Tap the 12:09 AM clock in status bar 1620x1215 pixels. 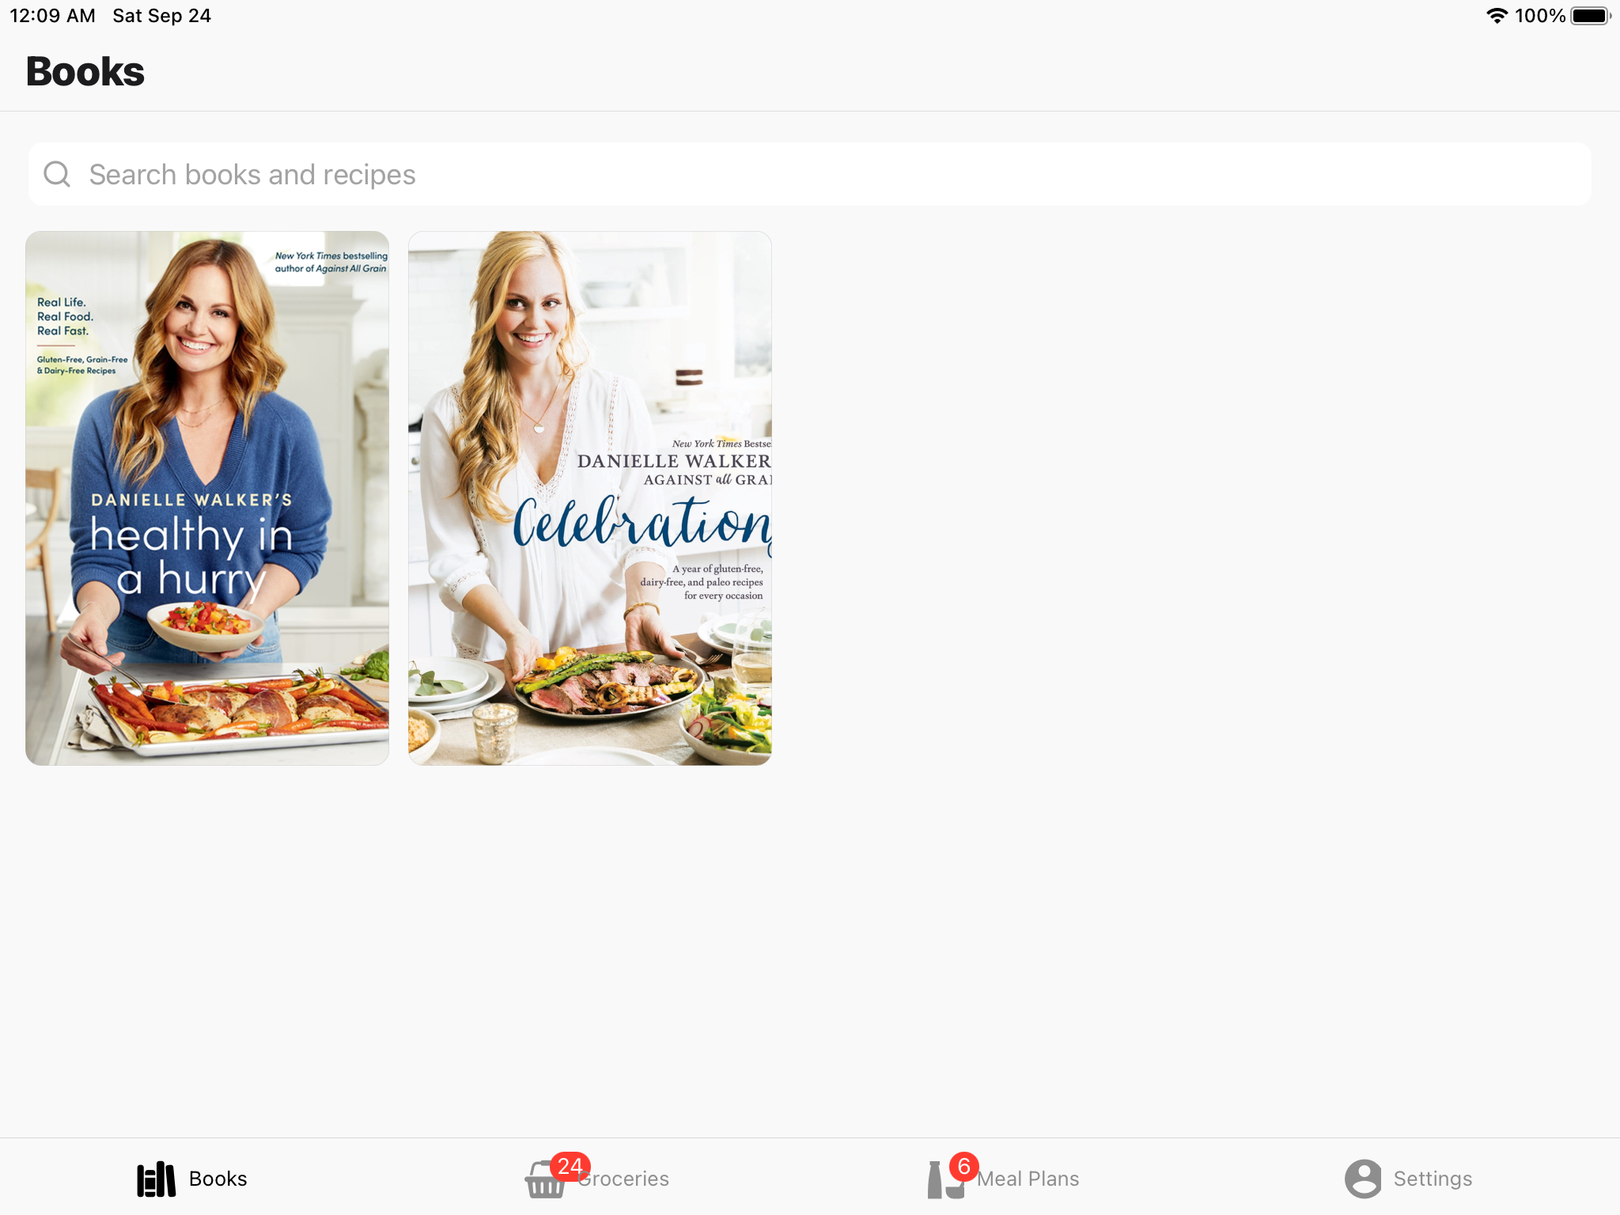pos(52,16)
